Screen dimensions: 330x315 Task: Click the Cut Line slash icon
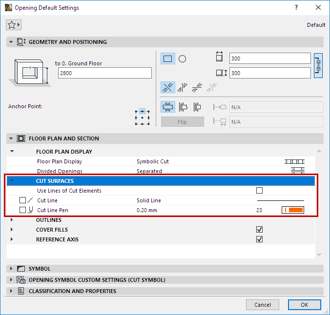[30, 200]
